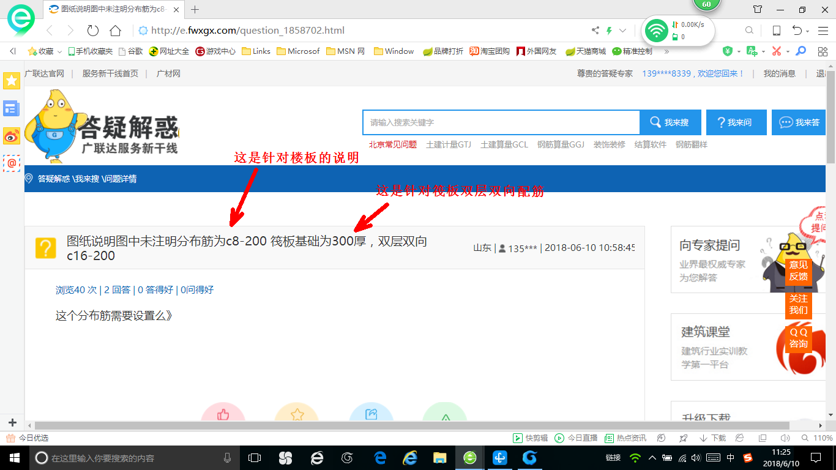The height and width of the screenshot is (470, 836).
Task: Open the 游戏中心 bookmark
Action: (x=215, y=51)
